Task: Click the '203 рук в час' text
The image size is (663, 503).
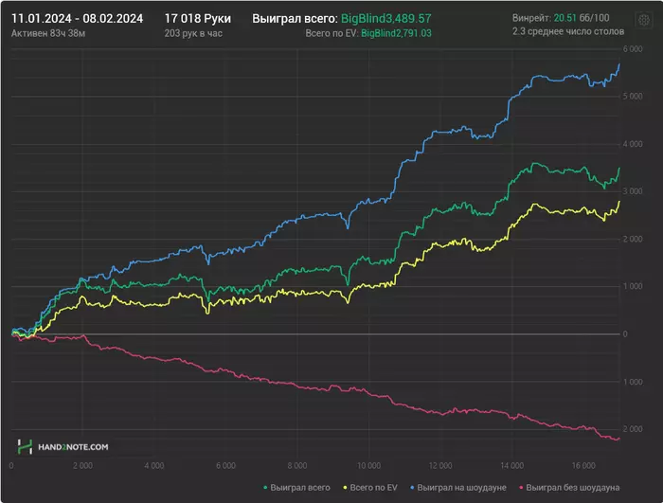Action: point(193,33)
